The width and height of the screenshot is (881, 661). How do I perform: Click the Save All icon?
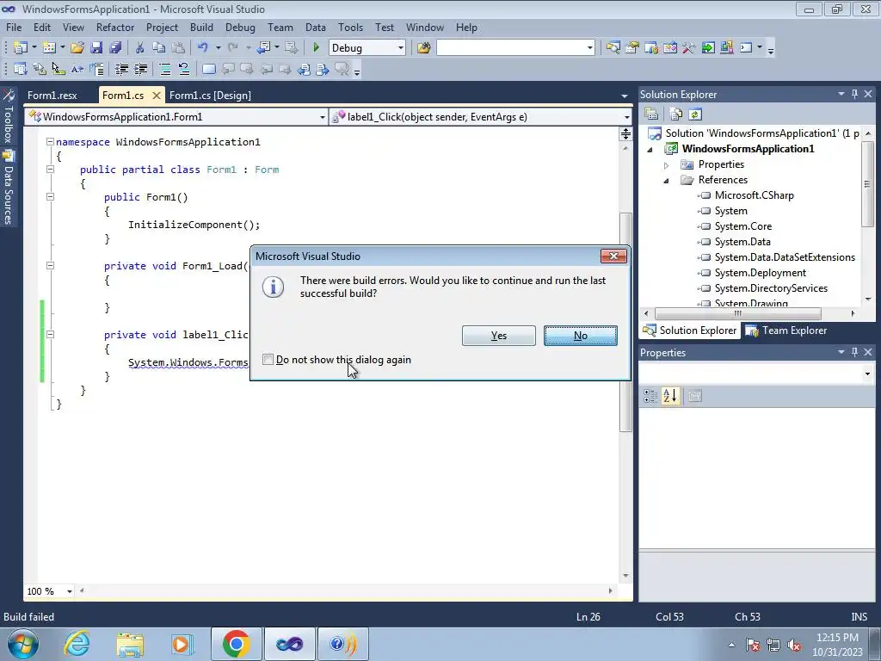[115, 48]
